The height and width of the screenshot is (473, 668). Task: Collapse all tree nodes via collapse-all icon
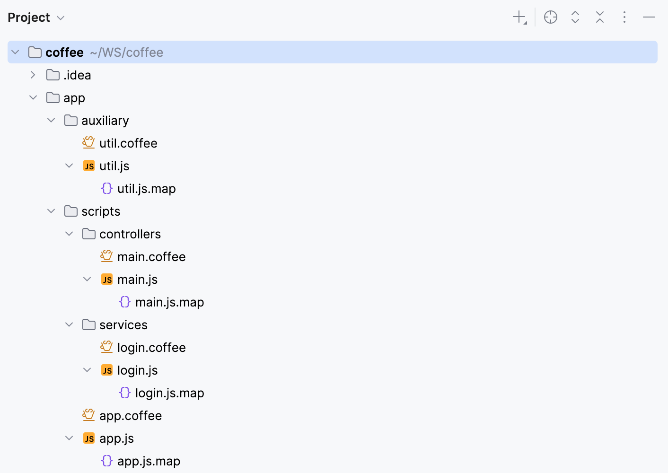click(599, 17)
